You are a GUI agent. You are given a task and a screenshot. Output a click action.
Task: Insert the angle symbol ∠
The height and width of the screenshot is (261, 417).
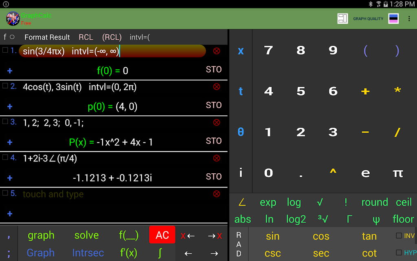(242, 202)
